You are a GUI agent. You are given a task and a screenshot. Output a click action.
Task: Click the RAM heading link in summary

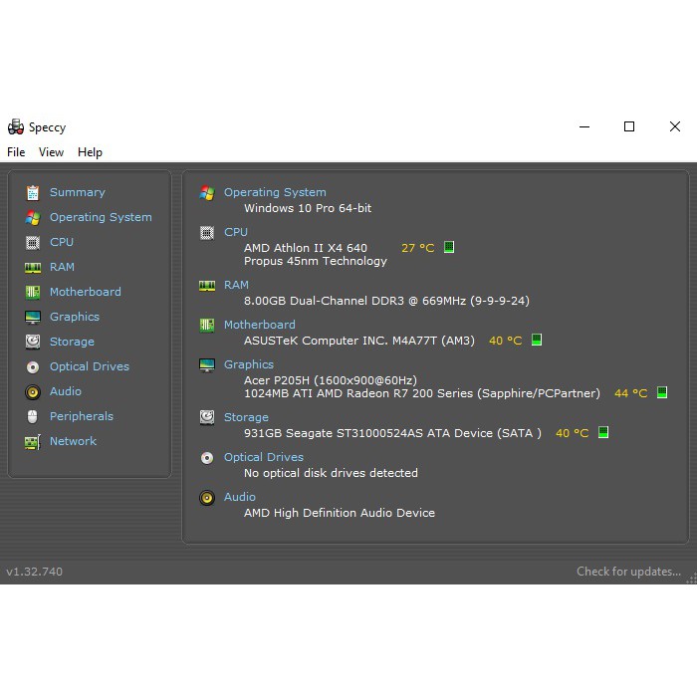pos(236,285)
